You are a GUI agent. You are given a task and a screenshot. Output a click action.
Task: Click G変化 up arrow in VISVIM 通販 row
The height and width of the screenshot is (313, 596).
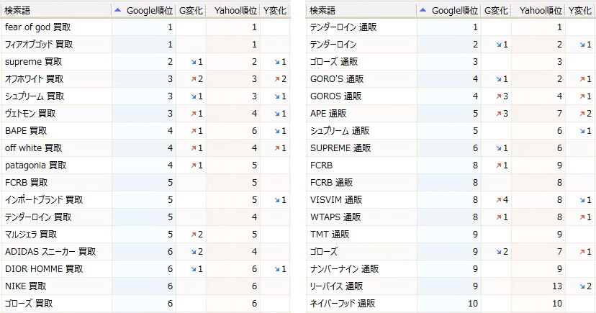pyautogui.click(x=488, y=200)
